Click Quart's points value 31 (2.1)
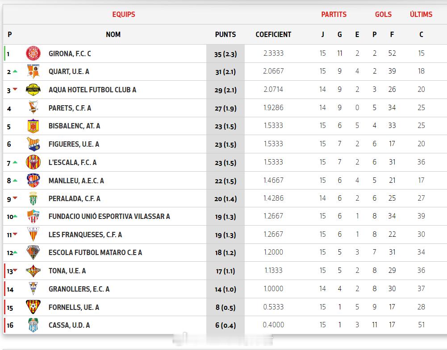 (x=226, y=72)
